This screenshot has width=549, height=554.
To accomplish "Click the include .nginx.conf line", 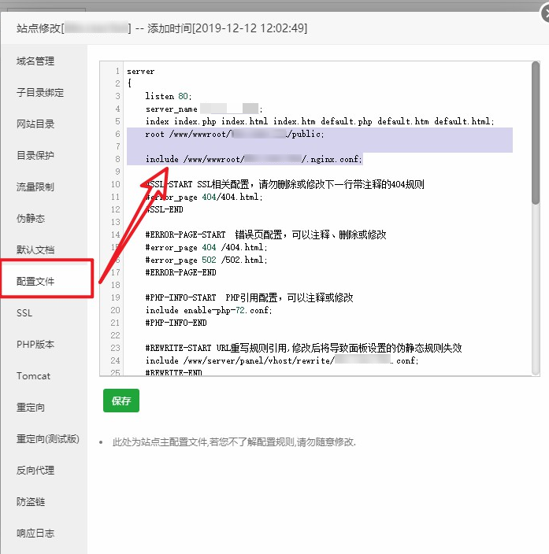I will click(x=254, y=159).
